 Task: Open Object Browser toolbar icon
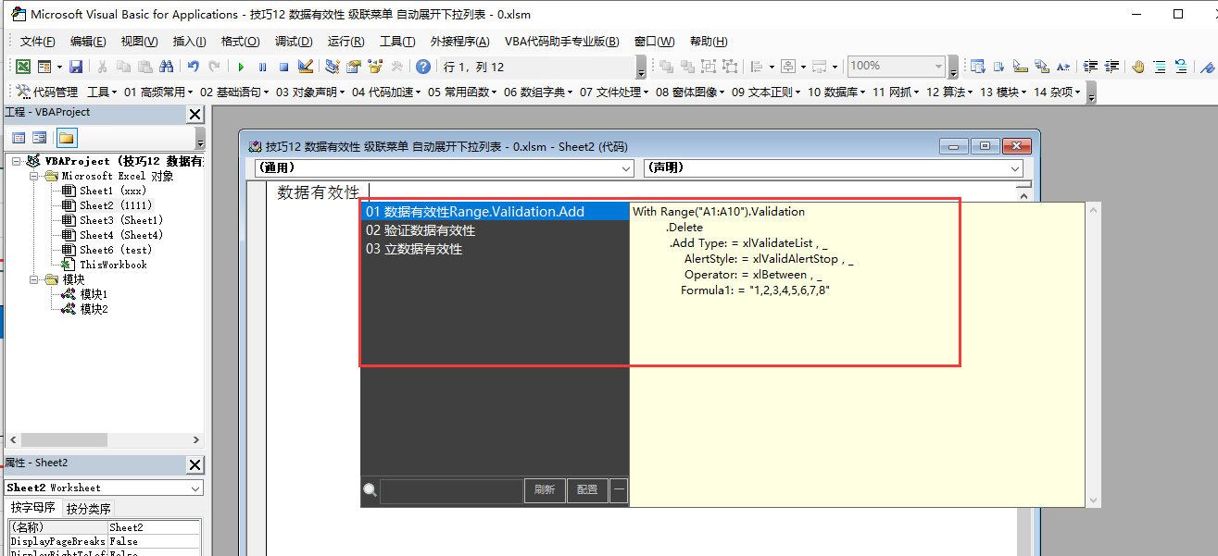(375, 67)
